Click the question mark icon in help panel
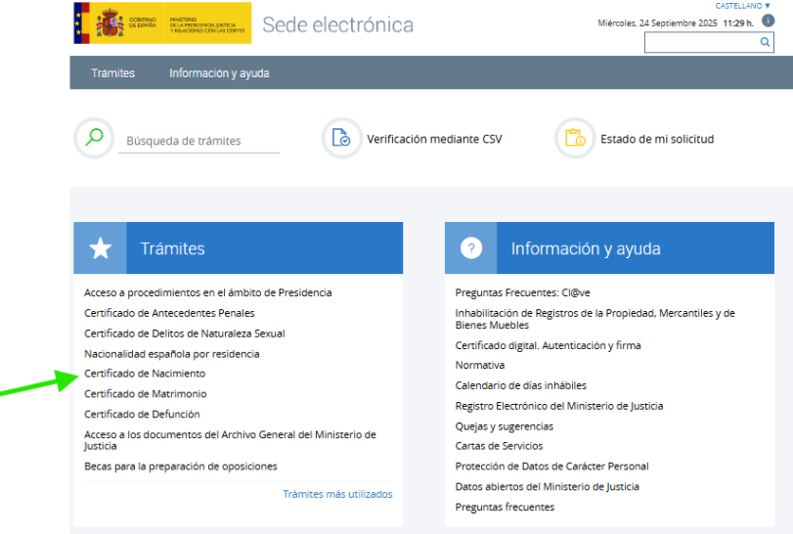The image size is (793, 534). coord(471,248)
